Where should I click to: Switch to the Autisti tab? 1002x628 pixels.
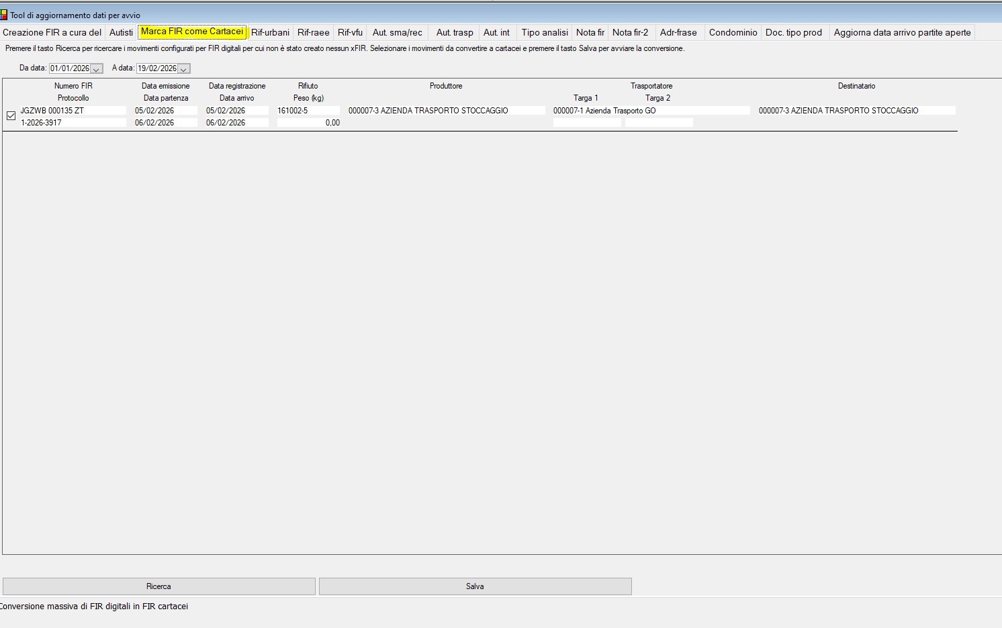pos(121,32)
